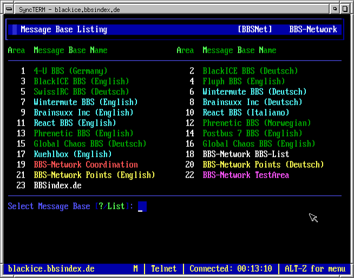Select BlackICE BBS (English) entry

(82, 81)
